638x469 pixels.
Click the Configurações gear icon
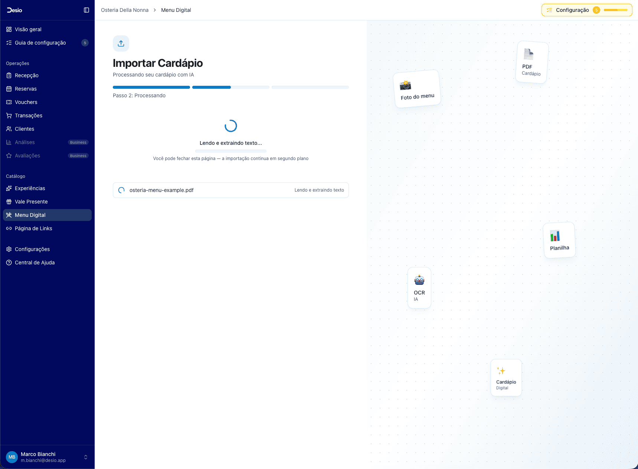click(x=9, y=249)
